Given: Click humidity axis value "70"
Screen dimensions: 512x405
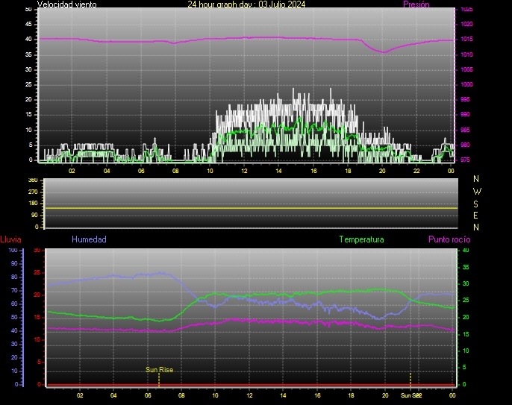Looking at the screenshot, I should pyautogui.click(x=14, y=290).
